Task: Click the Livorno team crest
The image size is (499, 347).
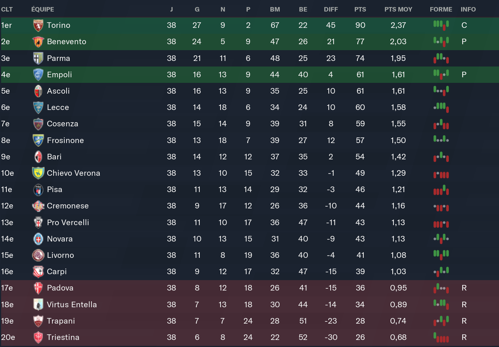Action: click(38, 255)
